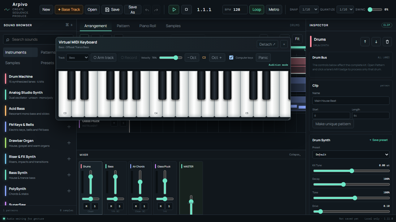The image size is (396, 222).
Task: Add Riser & FX Synth plus icon
Action: [69, 159]
